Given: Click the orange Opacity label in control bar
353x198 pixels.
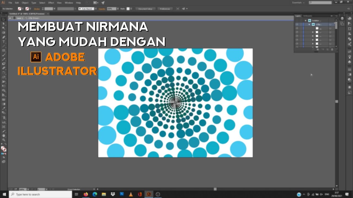Looking at the screenshot, I should [102, 9].
